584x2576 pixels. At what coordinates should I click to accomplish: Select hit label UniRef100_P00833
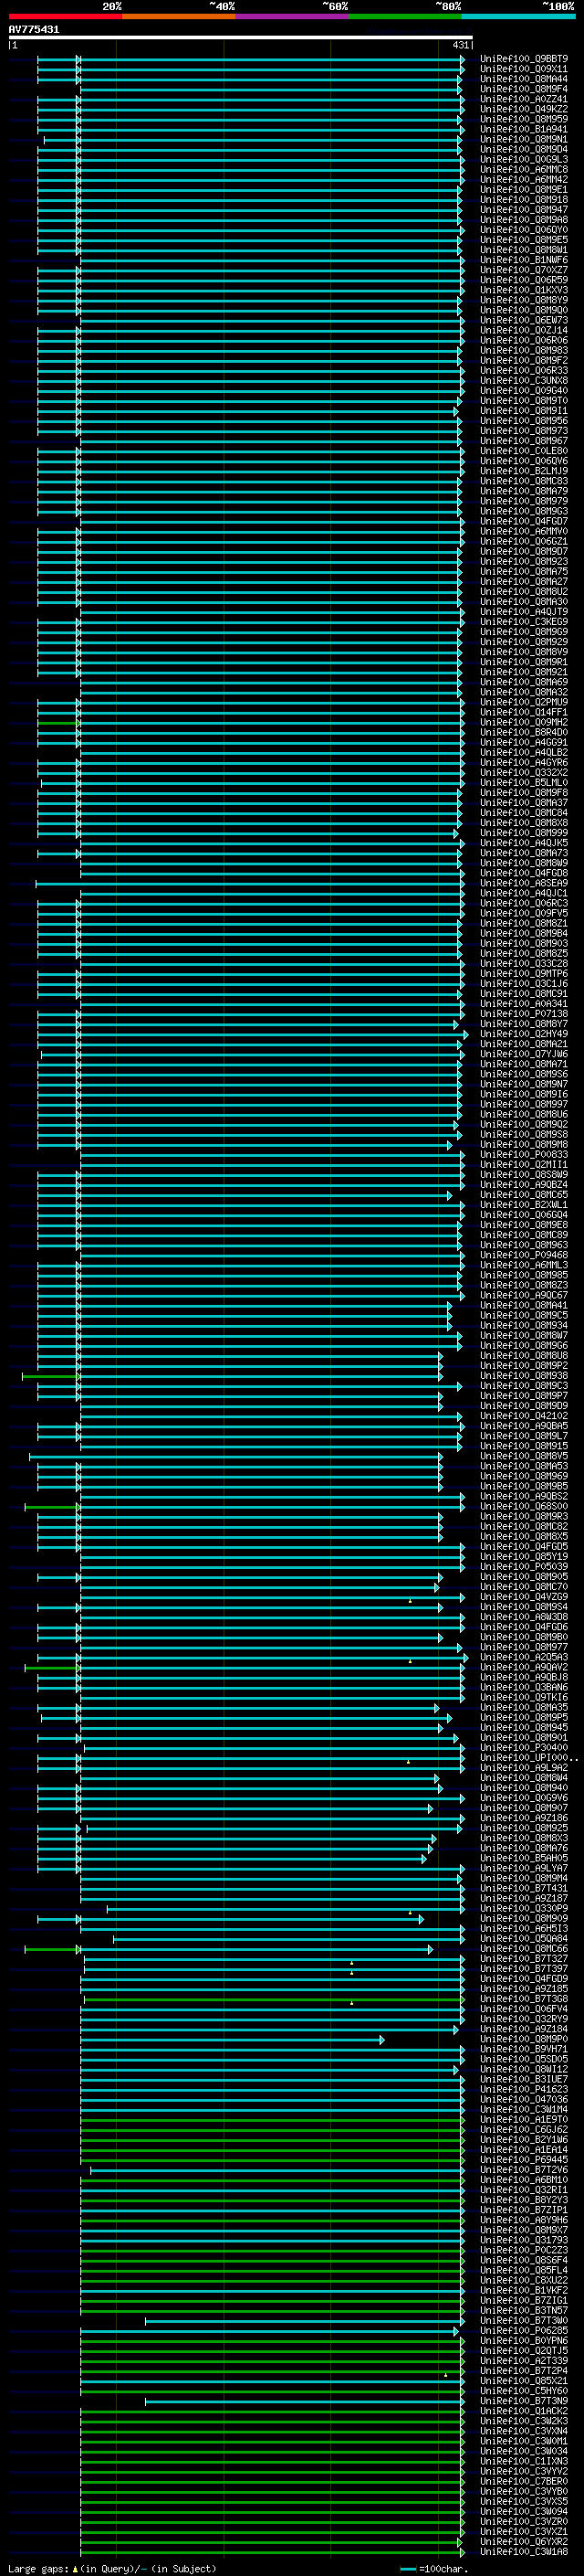click(524, 1155)
